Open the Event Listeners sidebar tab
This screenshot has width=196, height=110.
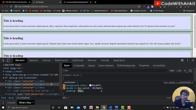106,65
